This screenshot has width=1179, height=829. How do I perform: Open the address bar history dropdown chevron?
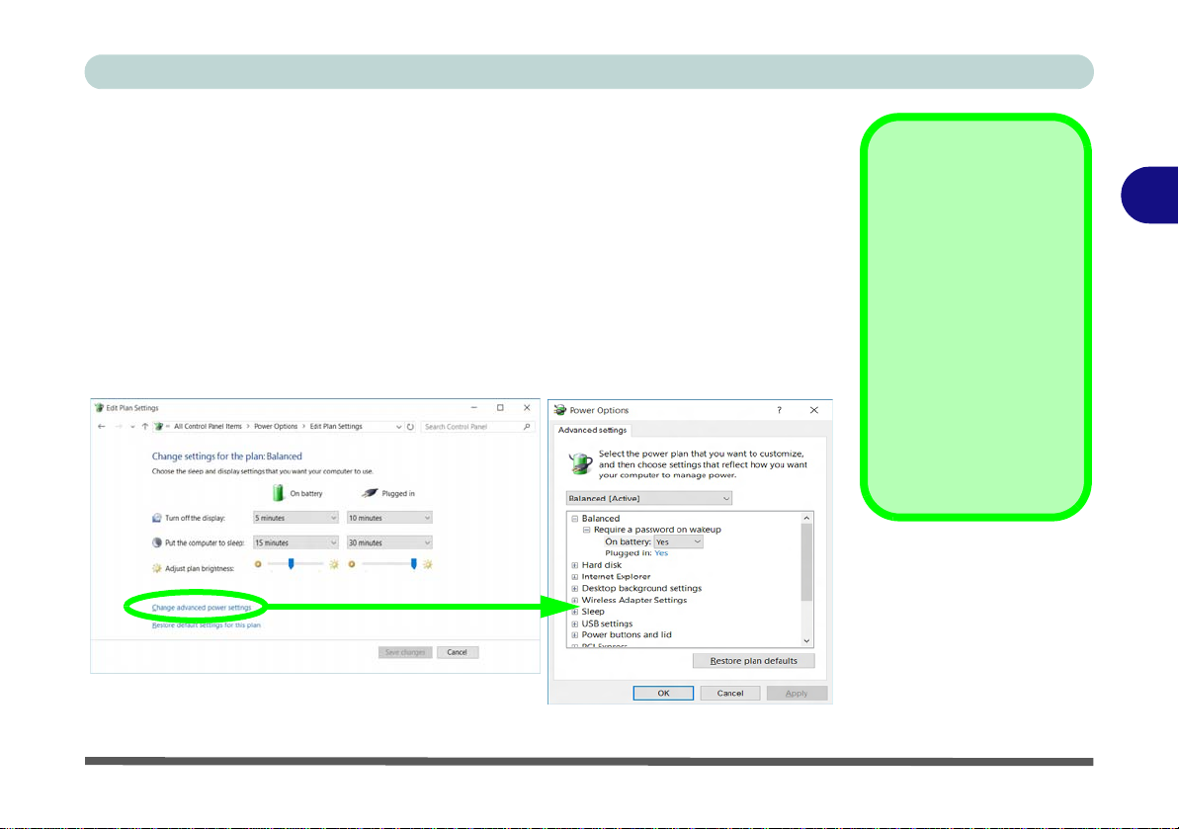tap(398, 427)
